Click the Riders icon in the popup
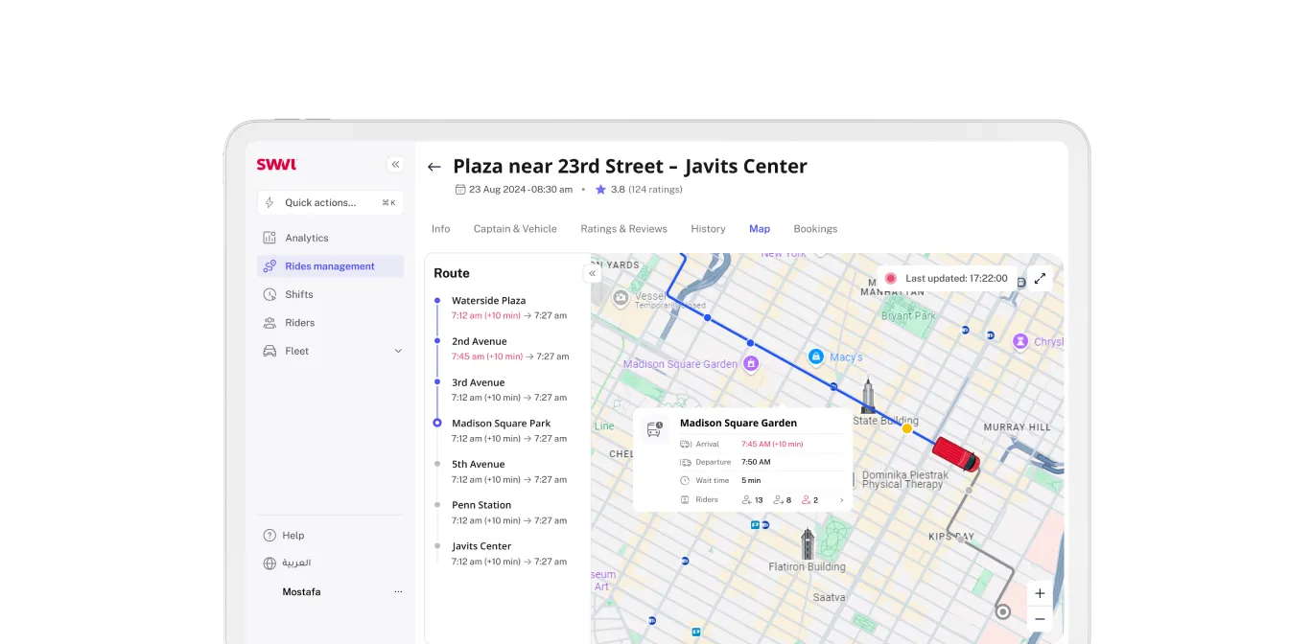 pos(685,499)
